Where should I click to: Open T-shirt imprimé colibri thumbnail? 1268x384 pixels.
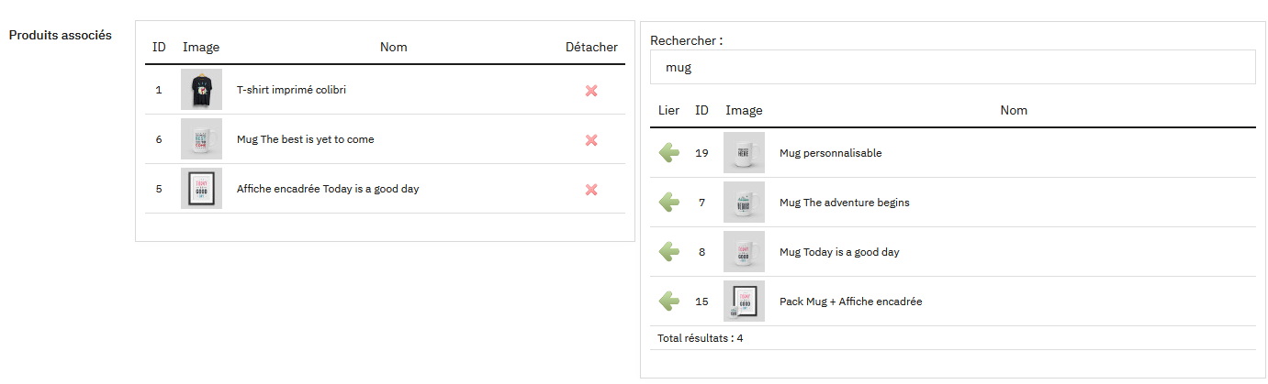tap(201, 90)
